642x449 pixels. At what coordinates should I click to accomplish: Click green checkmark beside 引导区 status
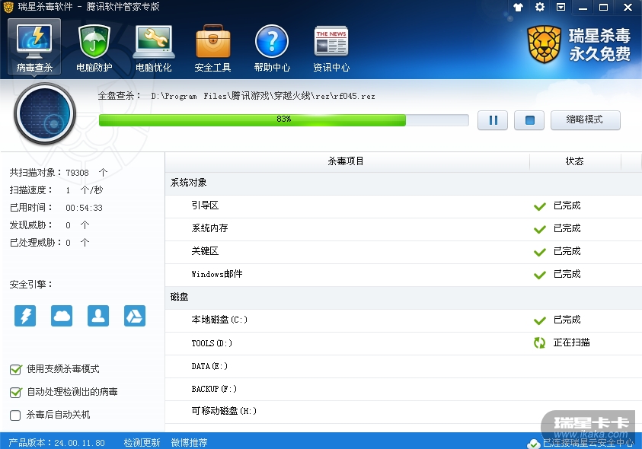tap(540, 206)
